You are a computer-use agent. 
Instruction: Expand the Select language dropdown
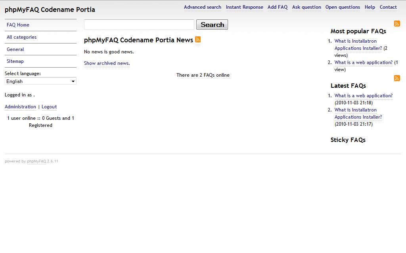tap(40, 81)
